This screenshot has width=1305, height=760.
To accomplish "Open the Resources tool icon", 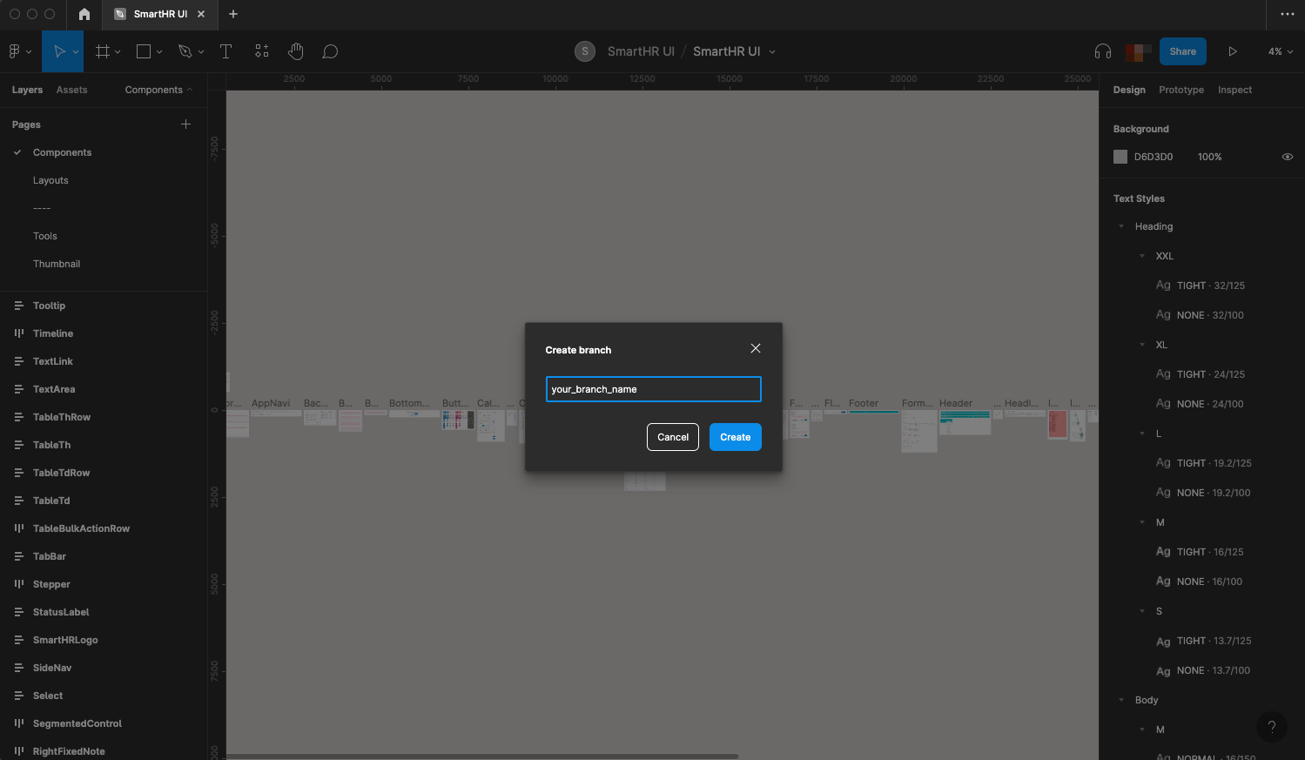I will coord(261,51).
